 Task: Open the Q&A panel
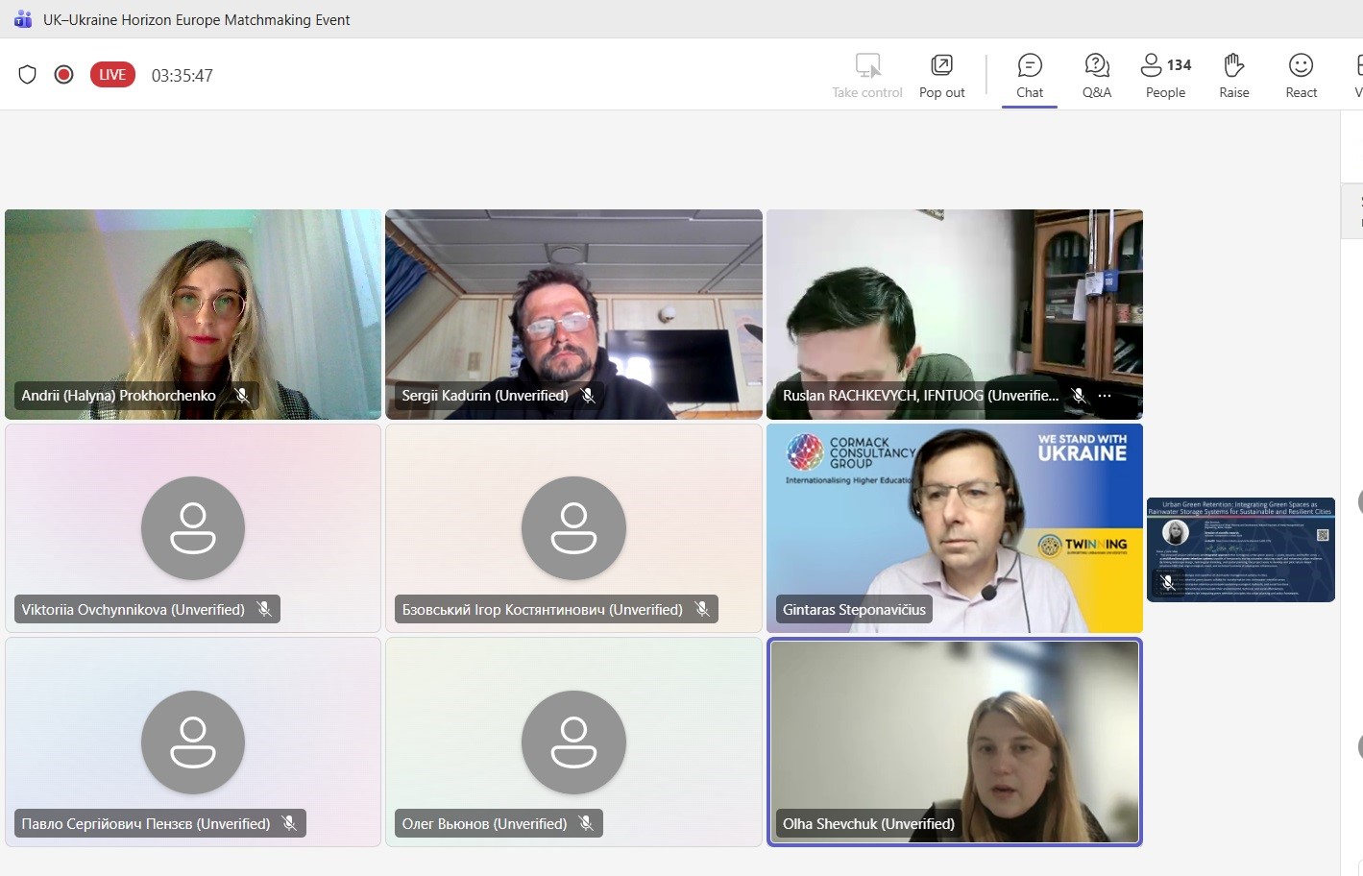[x=1096, y=76]
